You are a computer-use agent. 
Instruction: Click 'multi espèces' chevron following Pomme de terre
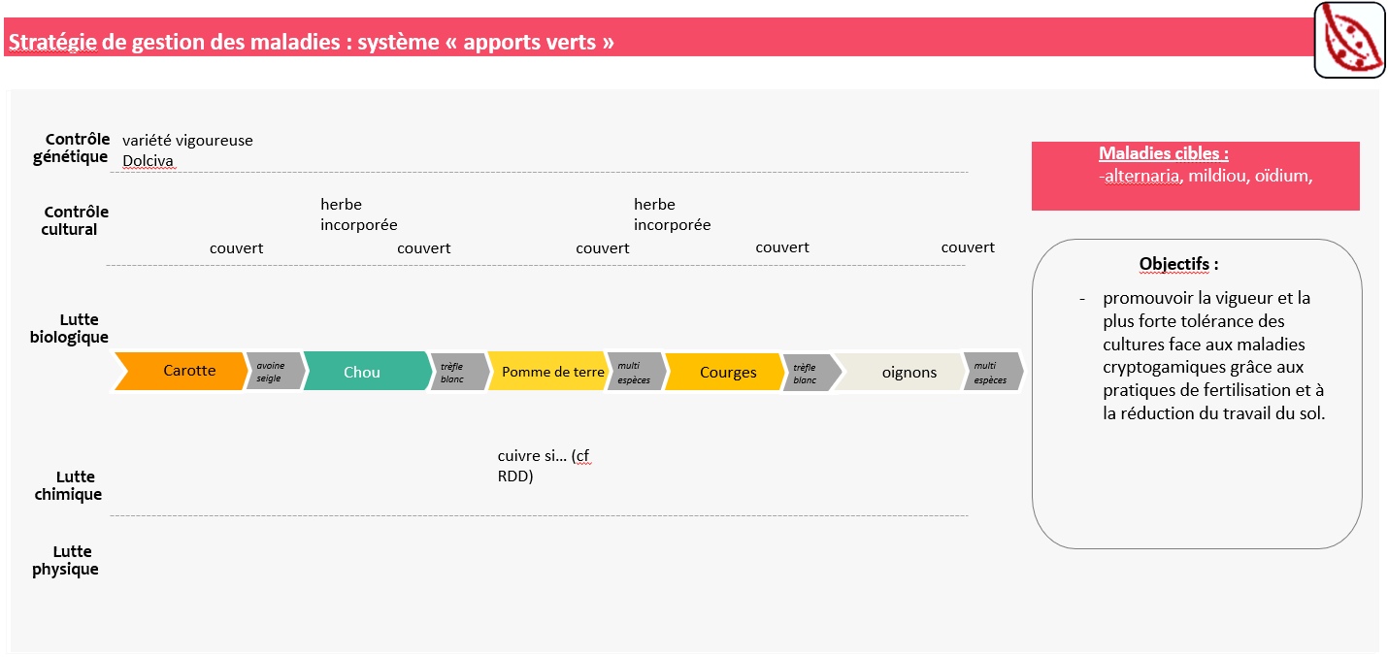(x=637, y=372)
